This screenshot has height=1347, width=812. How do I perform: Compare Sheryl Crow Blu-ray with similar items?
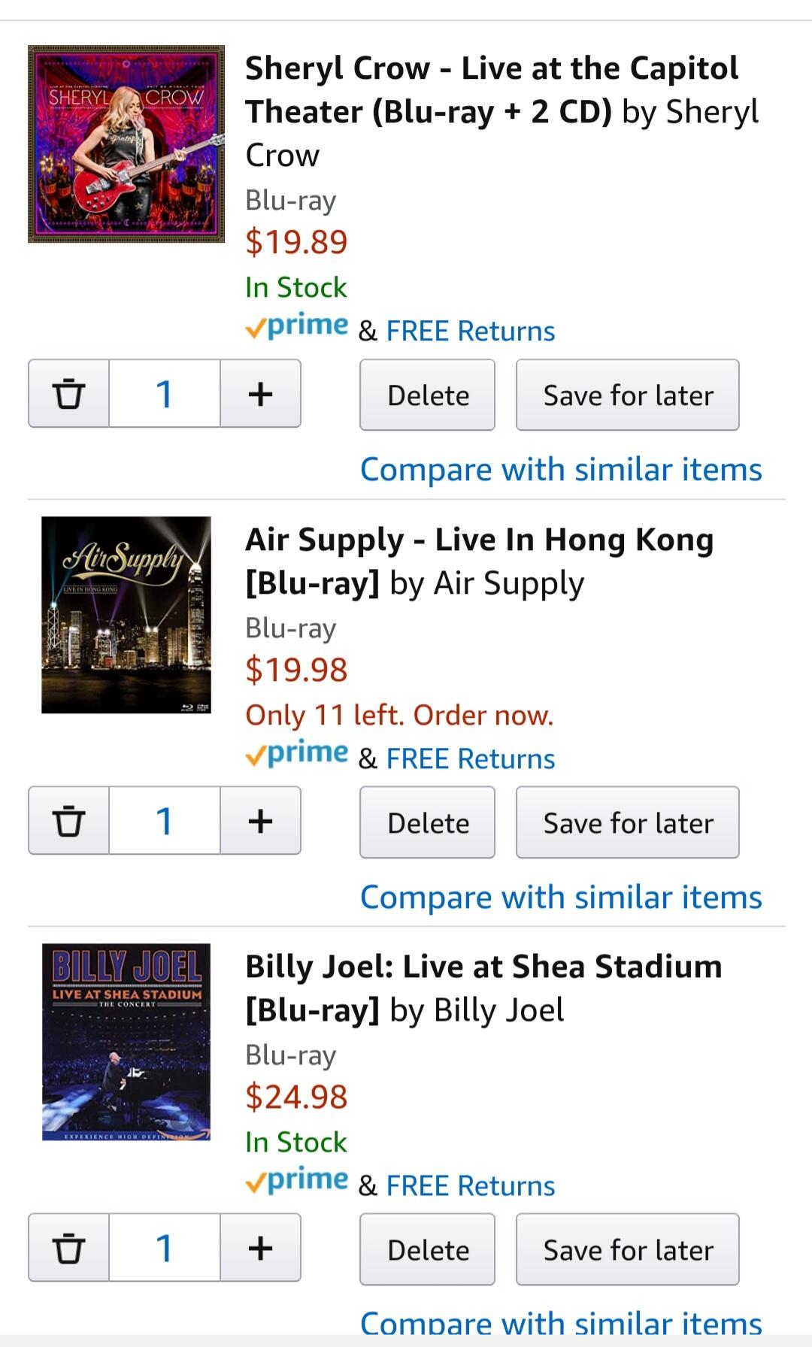coord(561,470)
